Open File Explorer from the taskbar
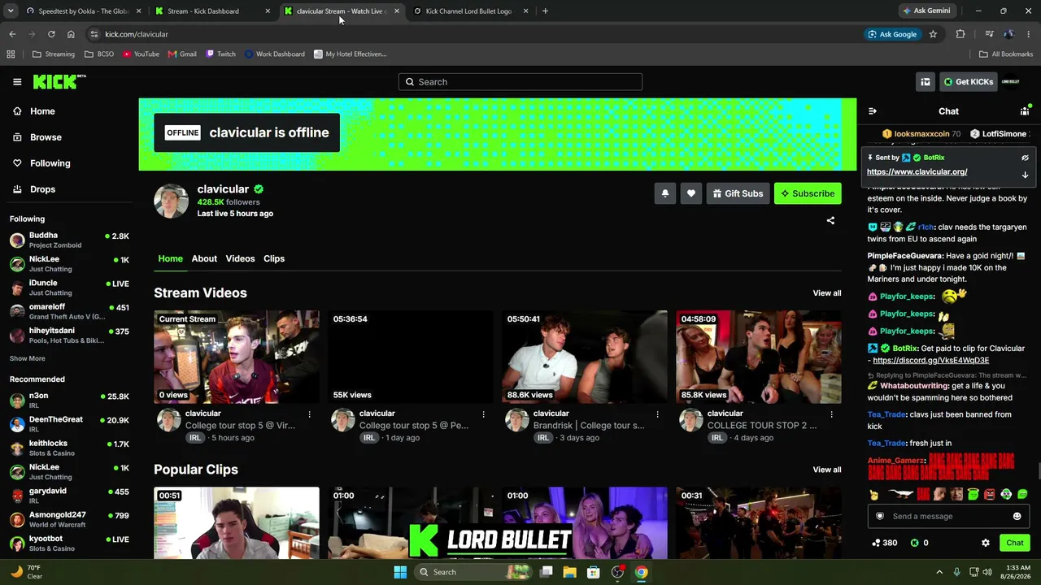Image resolution: width=1041 pixels, height=585 pixels. click(x=570, y=572)
